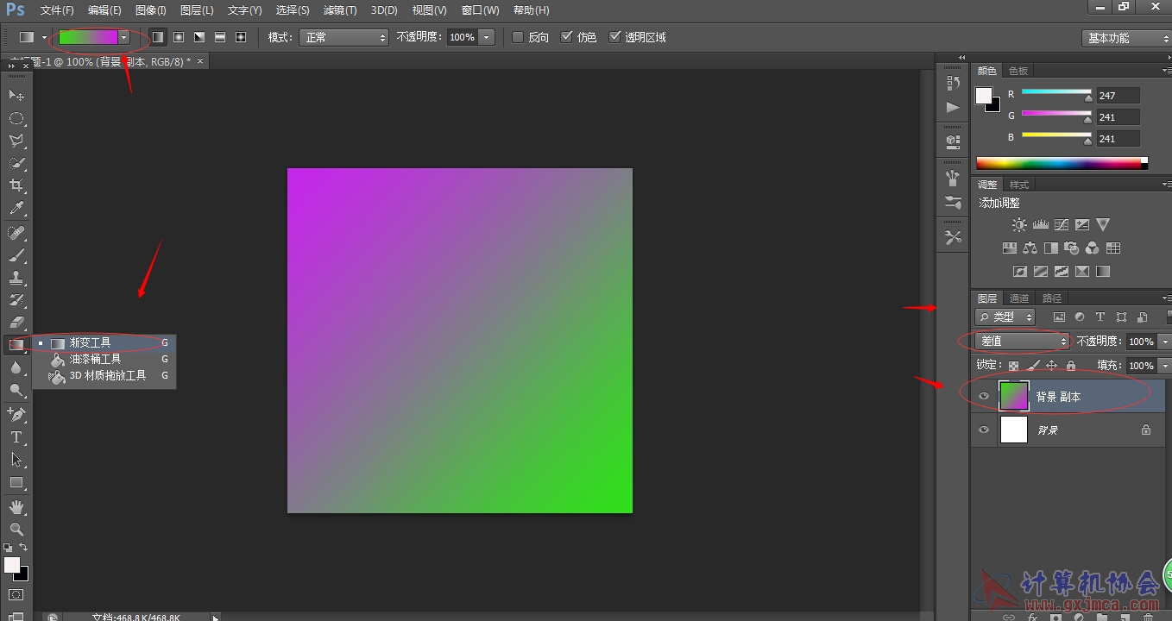Open the layer 填充 dropdown arrow
The height and width of the screenshot is (621, 1172).
click(1164, 366)
